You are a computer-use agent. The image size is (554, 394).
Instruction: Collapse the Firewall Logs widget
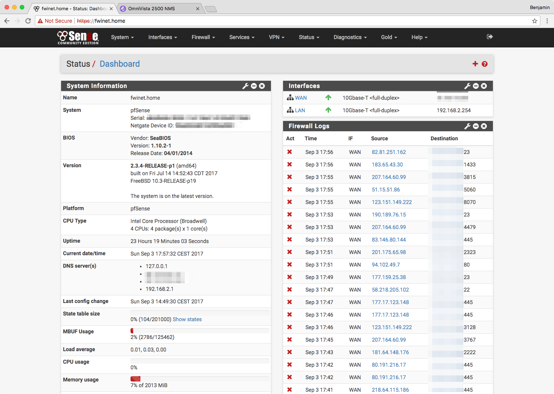point(476,126)
